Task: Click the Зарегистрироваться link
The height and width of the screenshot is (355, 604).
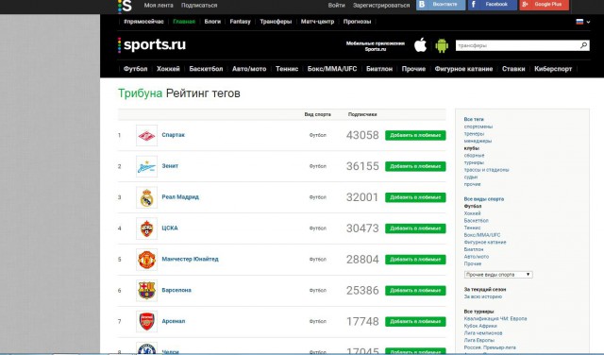Action: [381, 6]
